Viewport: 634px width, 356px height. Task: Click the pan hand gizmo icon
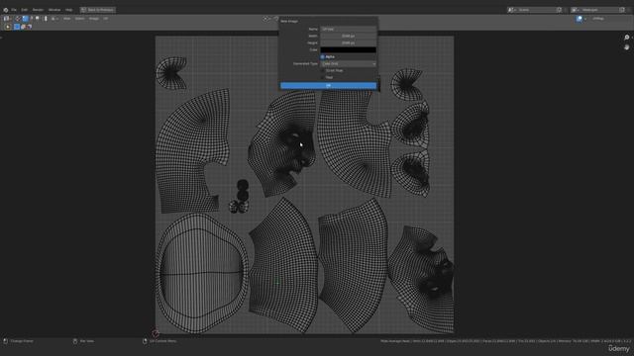coord(627,47)
